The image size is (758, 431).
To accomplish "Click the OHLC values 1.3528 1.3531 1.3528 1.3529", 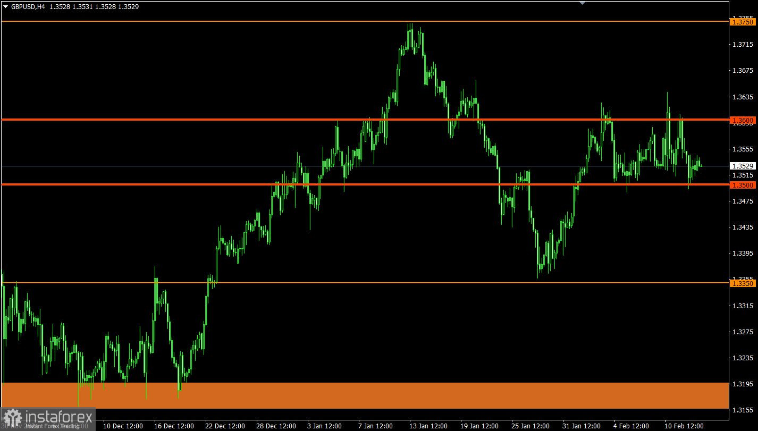I will tap(94, 6).
